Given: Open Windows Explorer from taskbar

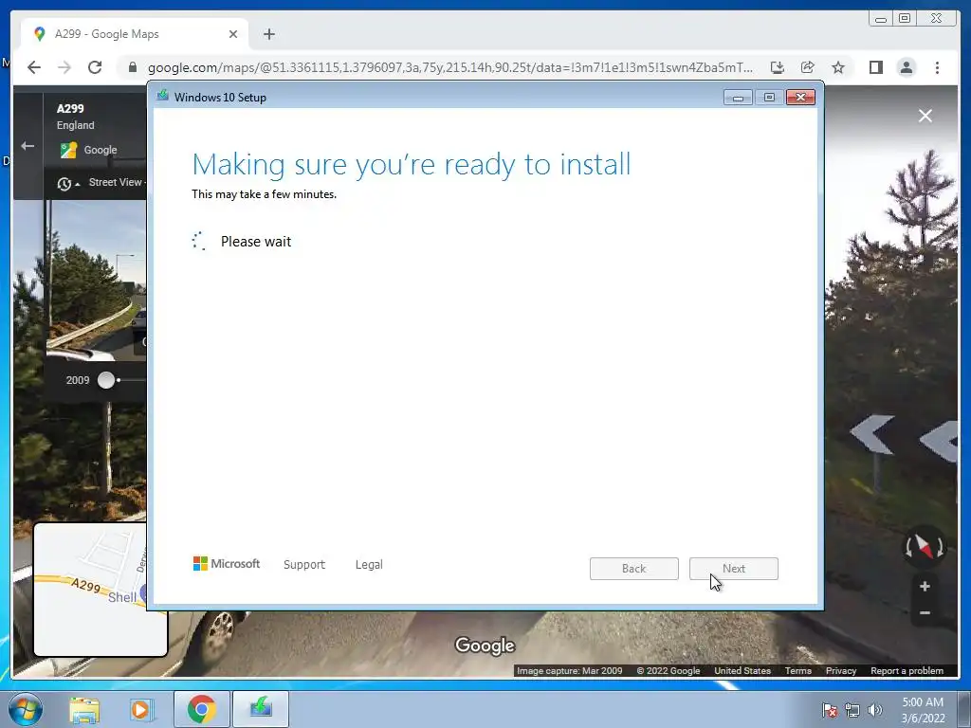Looking at the screenshot, I should [84, 709].
